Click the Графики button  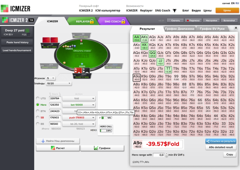point(102,148)
